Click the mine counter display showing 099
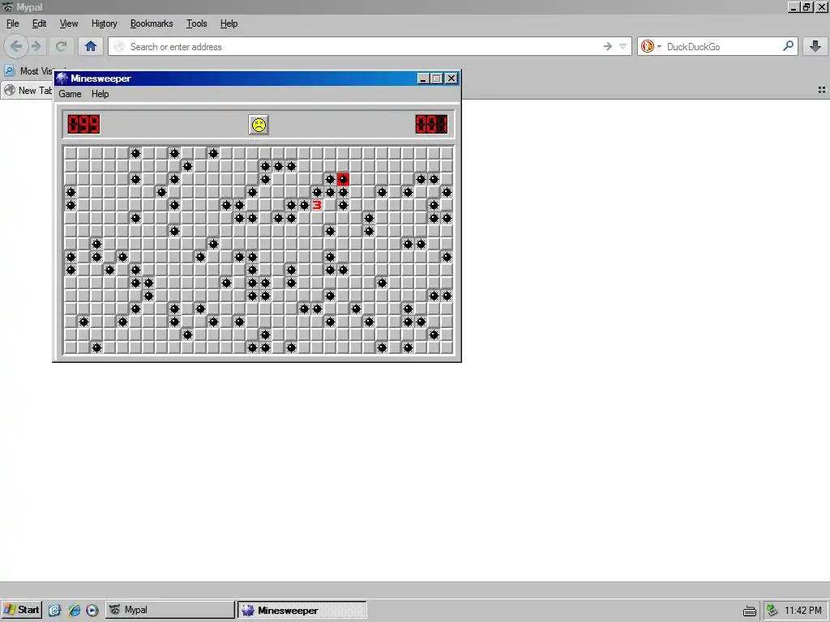 point(83,125)
